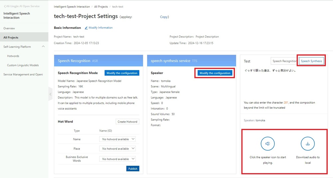The image size is (333, 178).
Task: Click the download audio icon
Action: (x=307, y=144)
